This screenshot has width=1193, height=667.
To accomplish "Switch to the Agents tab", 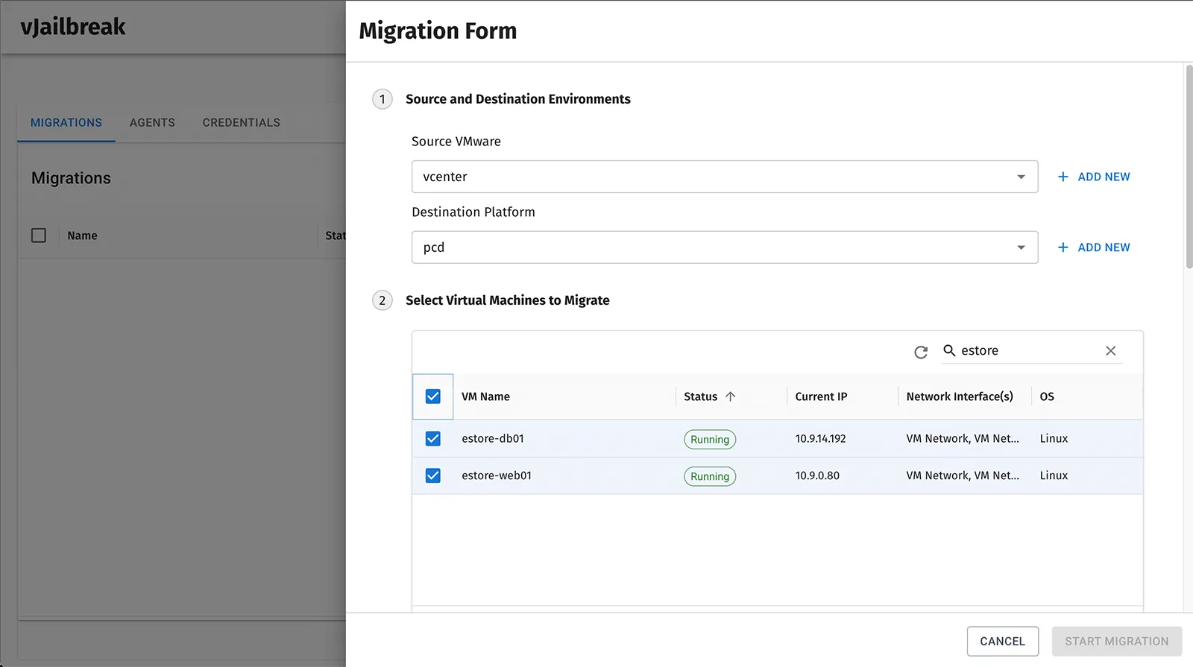I will point(152,122).
